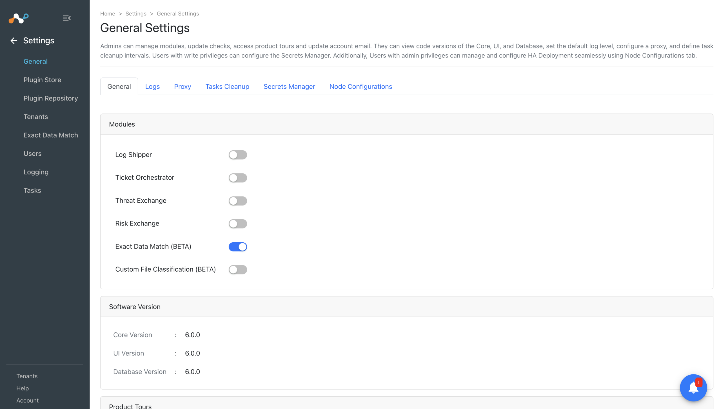Open Account at the sidebar bottom
Viewport: 721px width, 409px height.
[x=27, y=400]
